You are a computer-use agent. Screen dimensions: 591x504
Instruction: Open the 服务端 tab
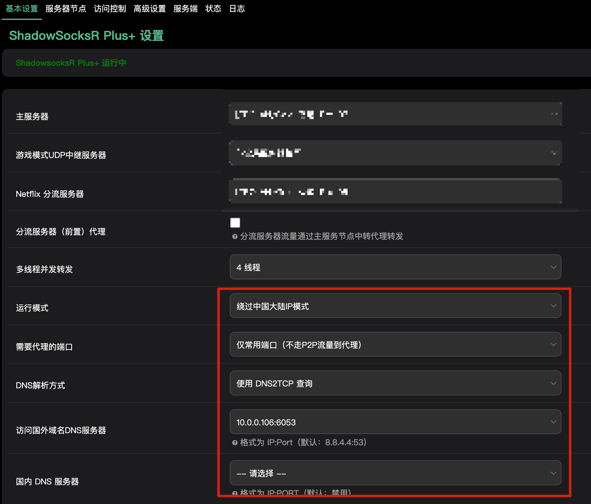coord(185,9)
